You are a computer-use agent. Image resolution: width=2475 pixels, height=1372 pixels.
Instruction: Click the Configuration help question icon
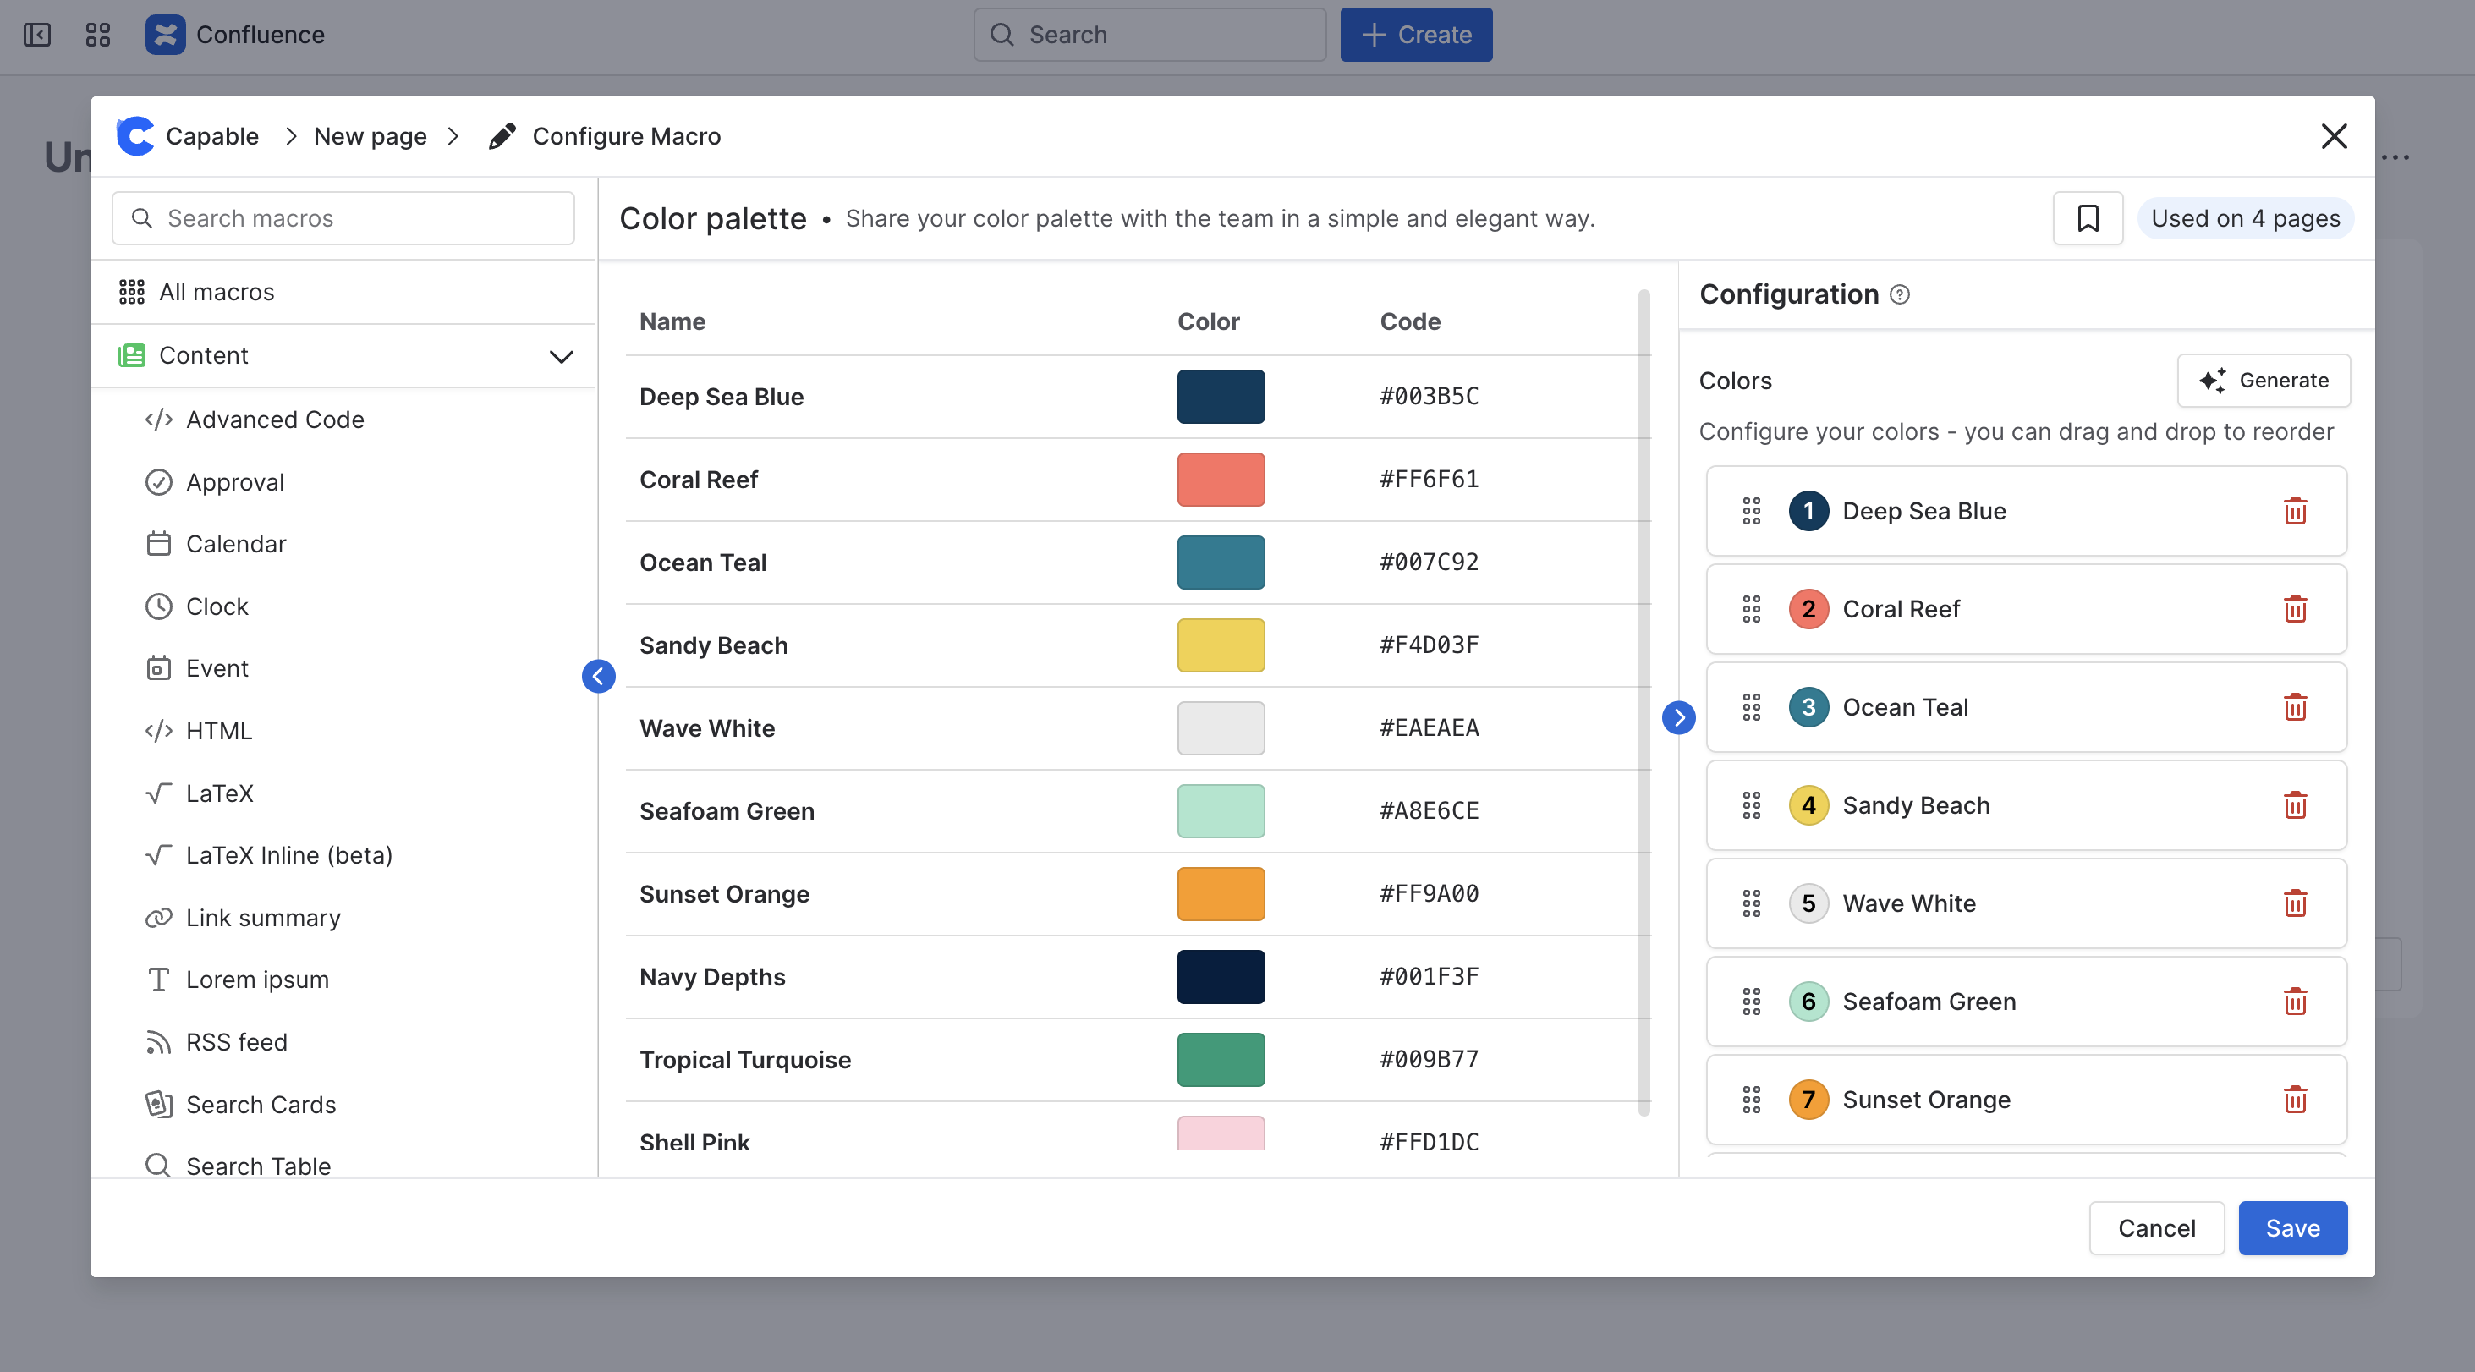(x=1900, y=295)
